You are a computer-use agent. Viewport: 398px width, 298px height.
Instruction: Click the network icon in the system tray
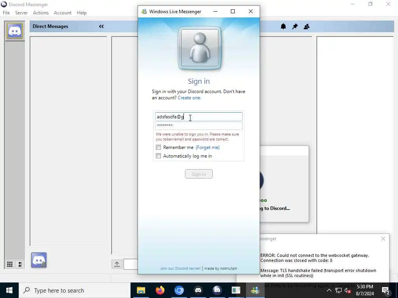tap(339, 290)
